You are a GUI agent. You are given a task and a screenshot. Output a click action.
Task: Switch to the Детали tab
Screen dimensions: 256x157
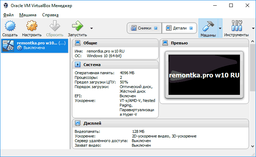(179, 28)
